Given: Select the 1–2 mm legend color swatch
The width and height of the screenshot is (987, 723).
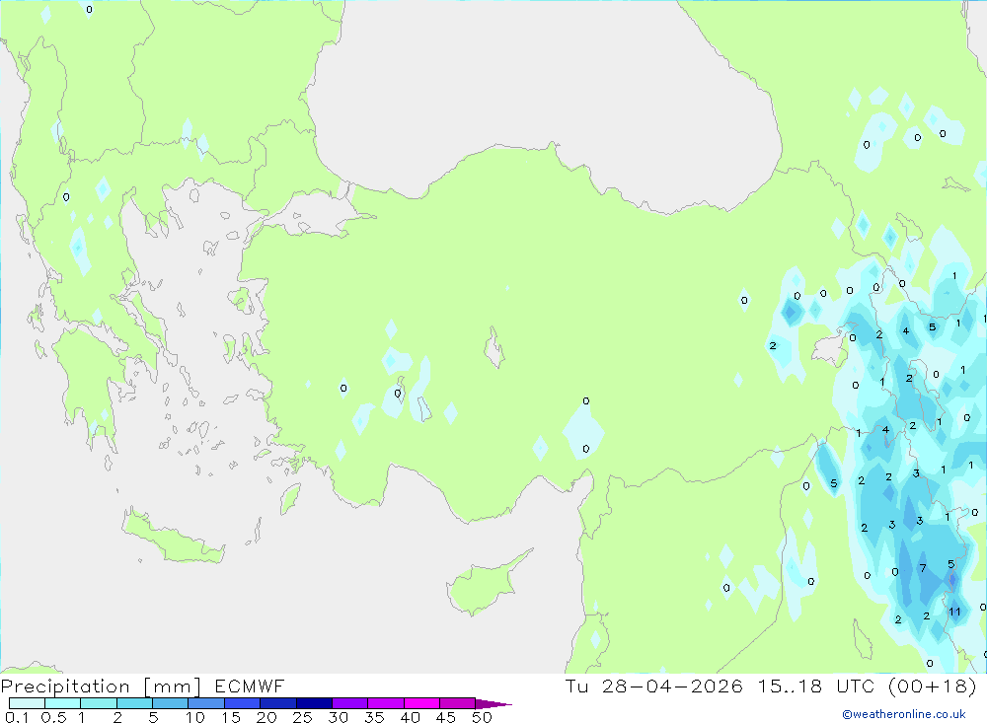Looking at the screenshot, I should point(98,703).
